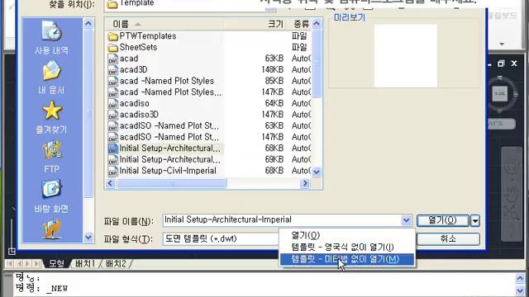The image size is (529, 297).
Task: Open the Buzzsaw shortcut at the sidebar bottom
Action: [51, 229]
